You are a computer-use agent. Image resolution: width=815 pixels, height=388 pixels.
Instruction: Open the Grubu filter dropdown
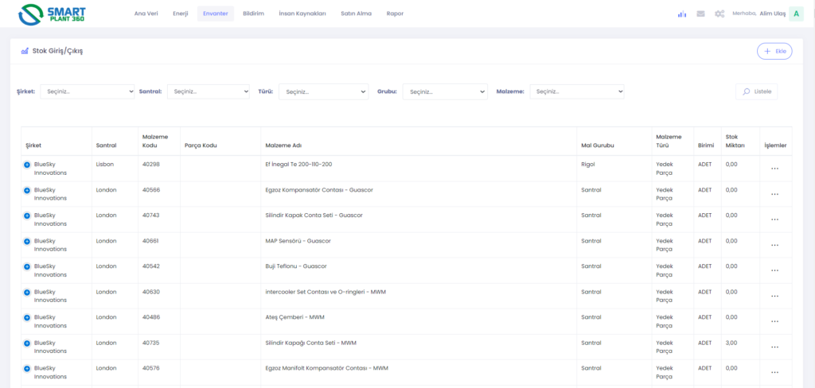pyautogui.click(x=444, y=91)
